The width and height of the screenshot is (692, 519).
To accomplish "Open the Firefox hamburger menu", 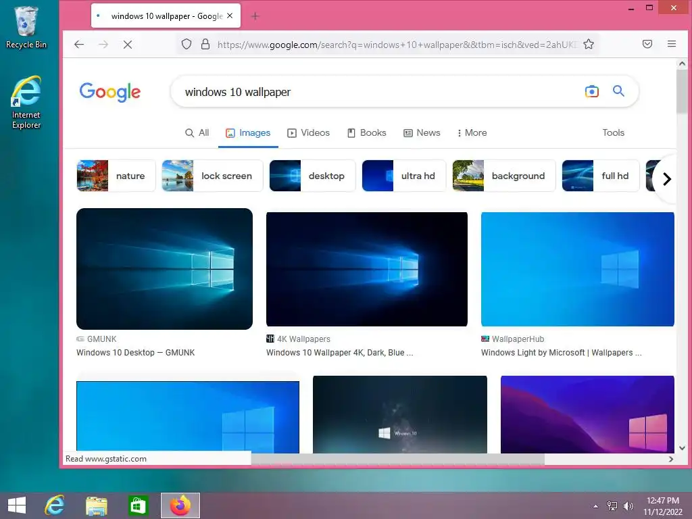I will pyautogui.click(x=672, y=44).
